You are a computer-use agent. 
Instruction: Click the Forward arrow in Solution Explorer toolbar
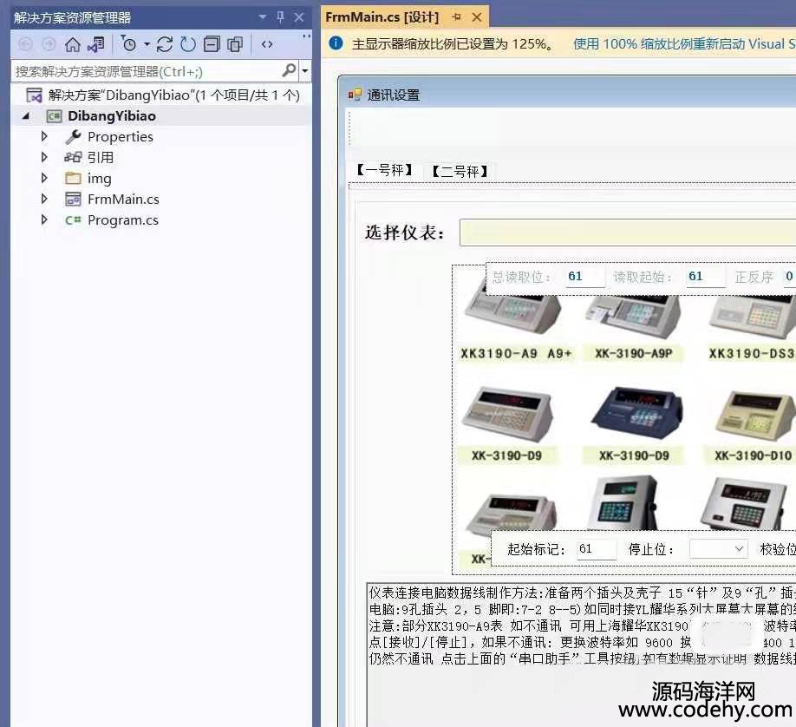pos(49,45)
